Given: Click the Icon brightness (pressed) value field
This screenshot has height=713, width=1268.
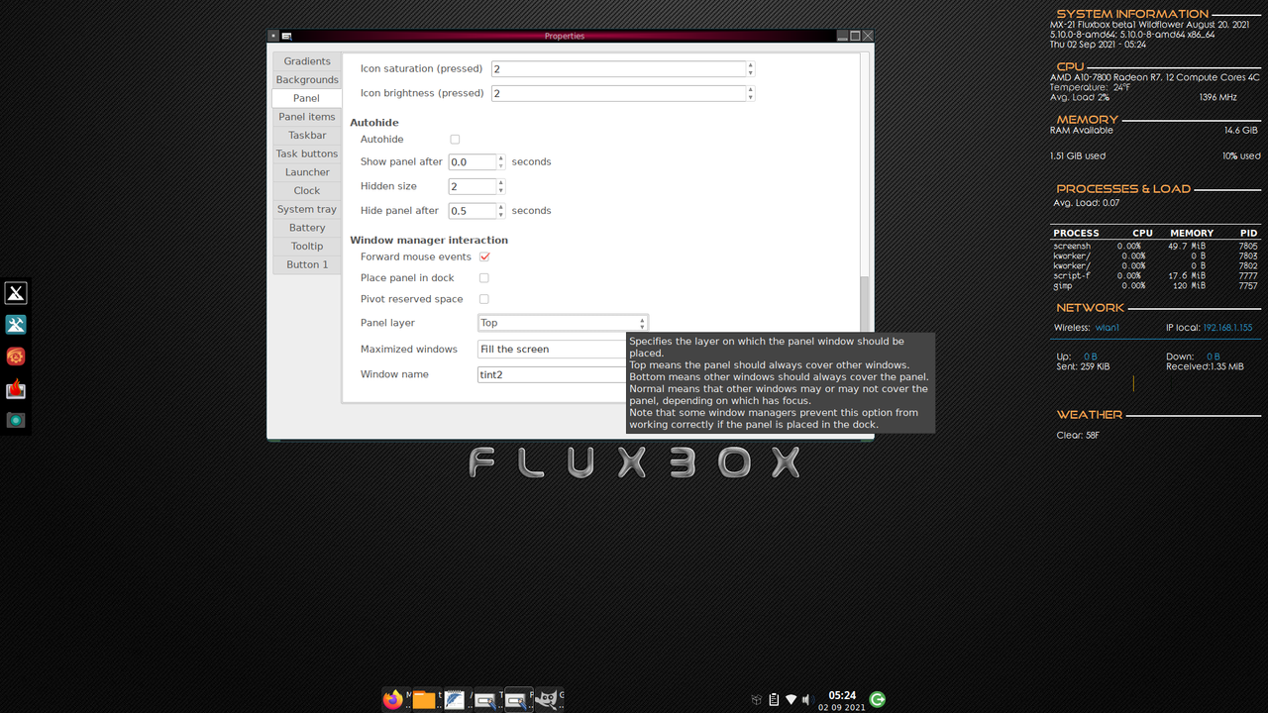Looking at the screenshot, I should click(x=618, y=93).
